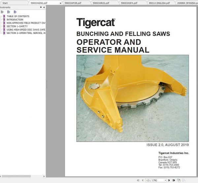Click the greyed next view icon at far right
Viewport: 198px width, 183px height.
[183, 180]
